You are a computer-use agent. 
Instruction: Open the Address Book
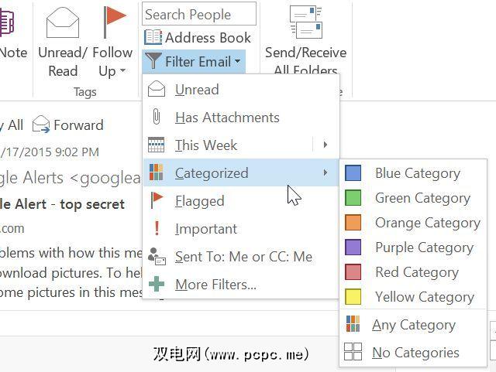tap(198, 37)
